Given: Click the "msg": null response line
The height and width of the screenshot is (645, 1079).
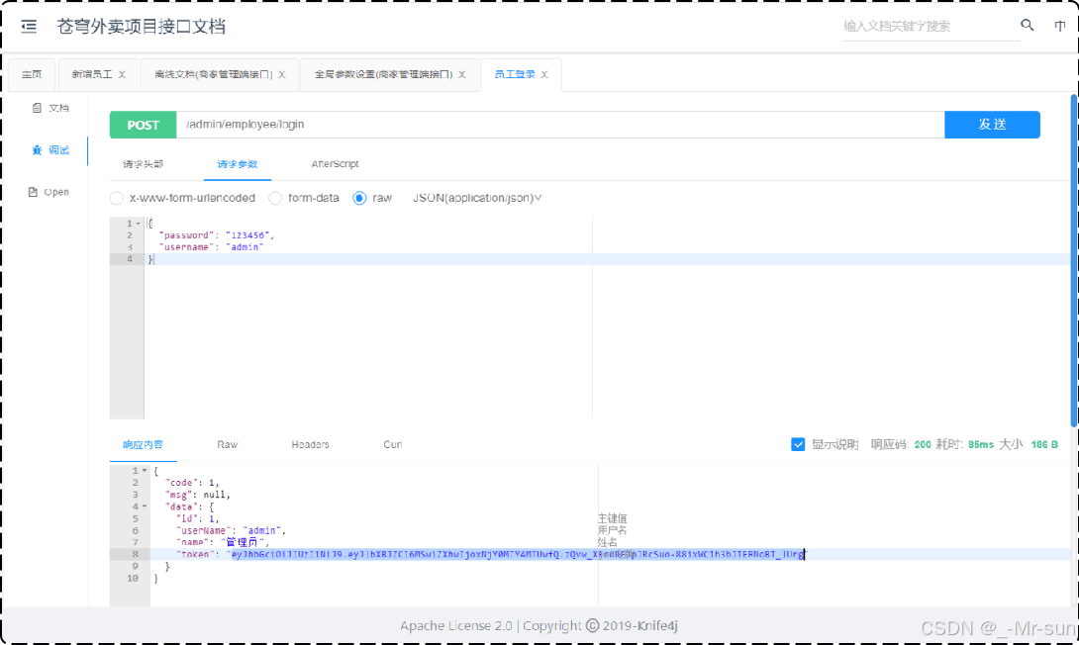Looking at the screenshot, I should click(198, 495).
